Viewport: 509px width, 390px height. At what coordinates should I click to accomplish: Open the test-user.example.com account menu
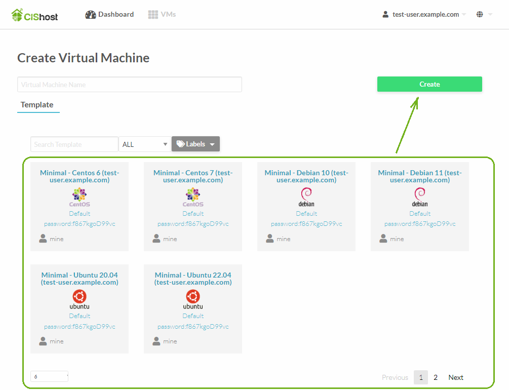[x=424, y=15]
